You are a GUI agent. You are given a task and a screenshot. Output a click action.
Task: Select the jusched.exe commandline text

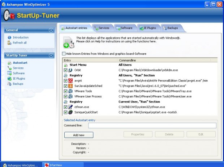[152, 86]
